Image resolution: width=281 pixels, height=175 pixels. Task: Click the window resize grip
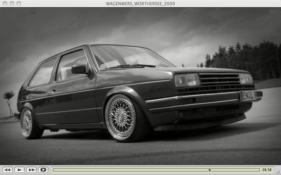pos(278,172)
